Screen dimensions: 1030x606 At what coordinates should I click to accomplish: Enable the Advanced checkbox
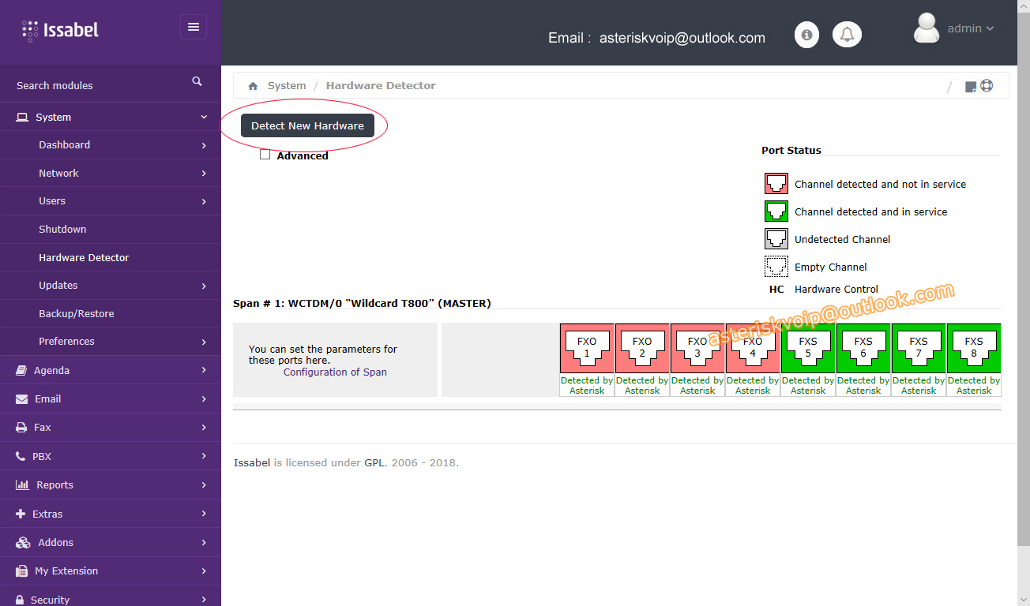click(265, 155)
